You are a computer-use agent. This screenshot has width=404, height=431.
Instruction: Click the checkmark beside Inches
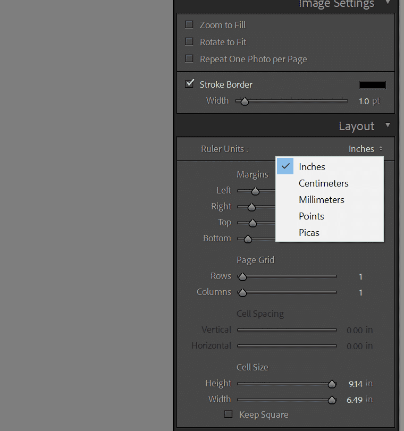coord(285,166)
